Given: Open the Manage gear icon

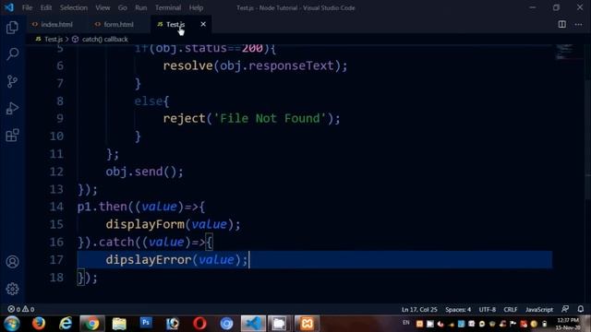Looking at the screenshot, I should [12, 289].
